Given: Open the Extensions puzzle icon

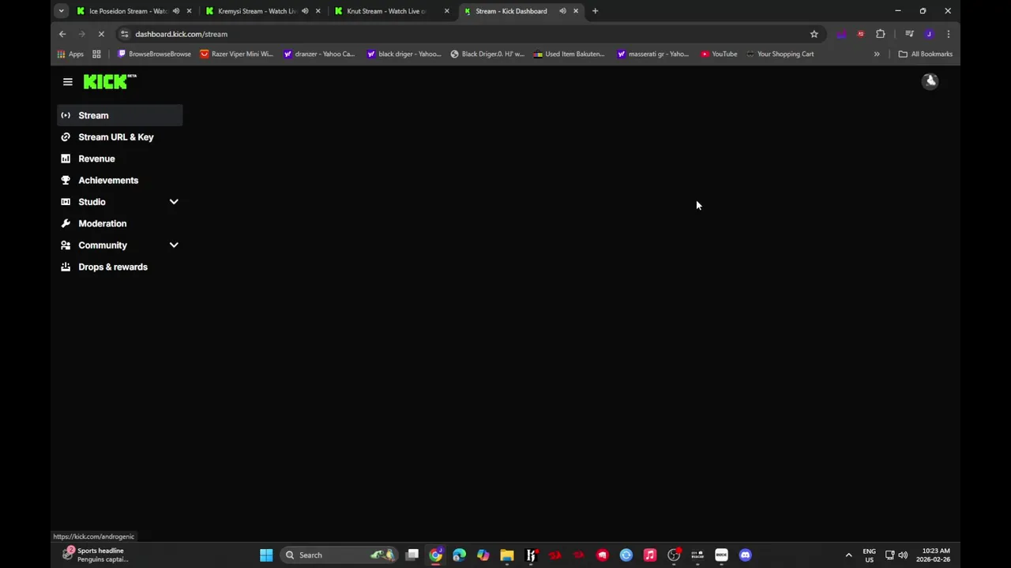Looking at the screenshot, I should [881, 34].
